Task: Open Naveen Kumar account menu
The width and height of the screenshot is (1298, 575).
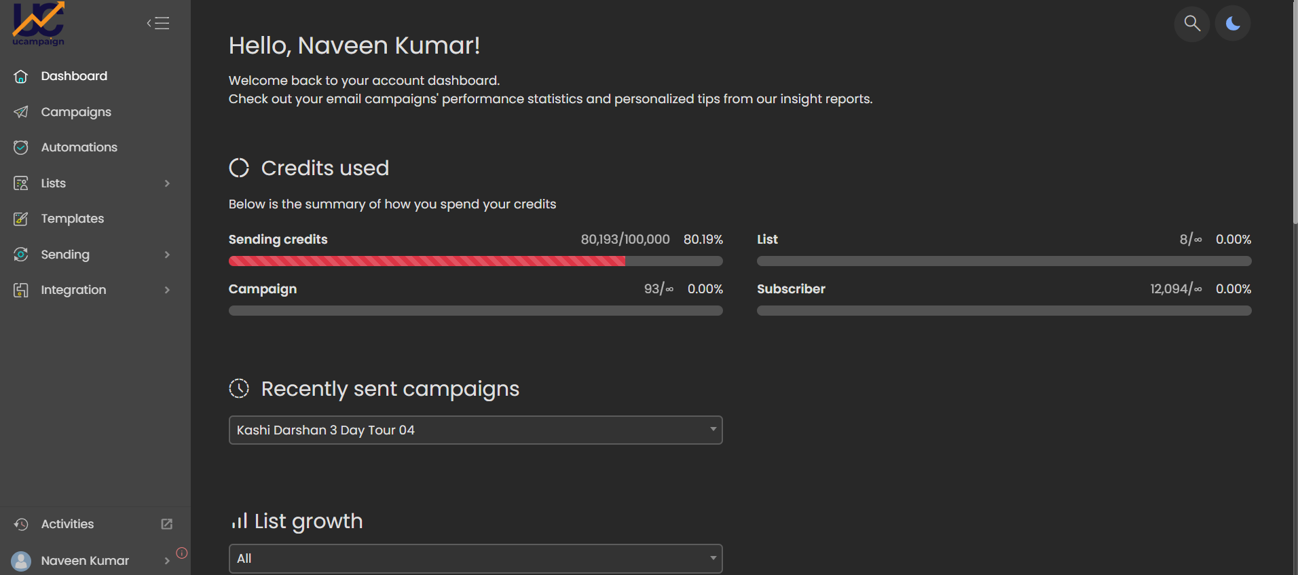Action: click(x=85, y=561)
